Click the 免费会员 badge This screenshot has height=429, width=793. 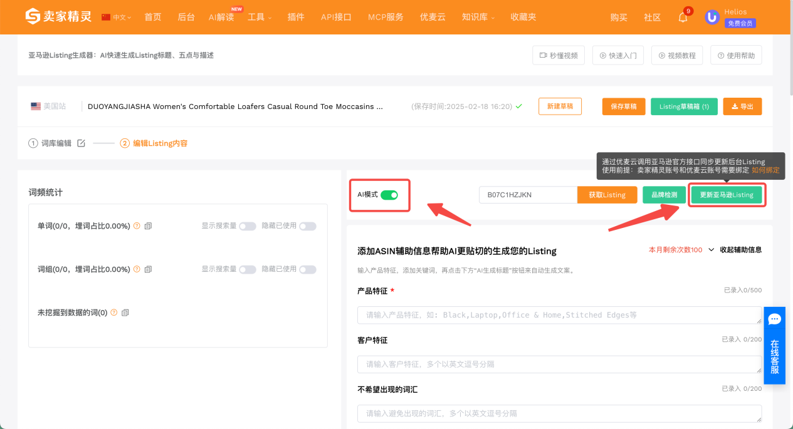[740, 24]
